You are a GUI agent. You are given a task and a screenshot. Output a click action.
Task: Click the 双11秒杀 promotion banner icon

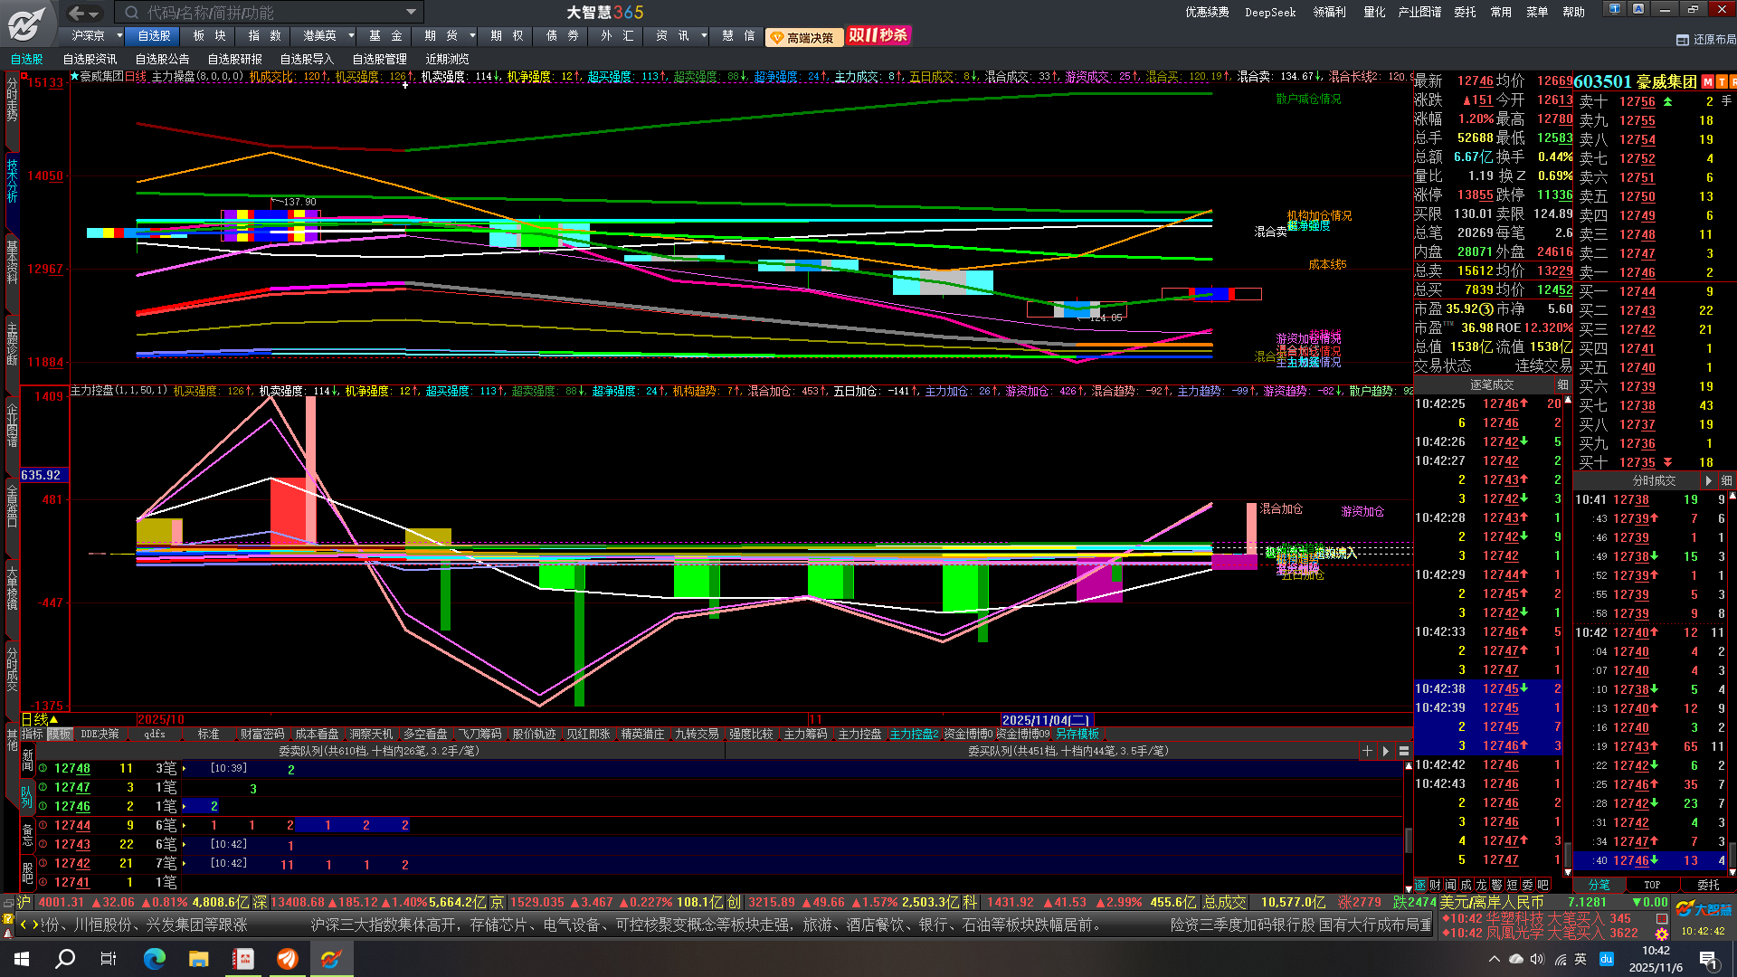pos(878,35)
